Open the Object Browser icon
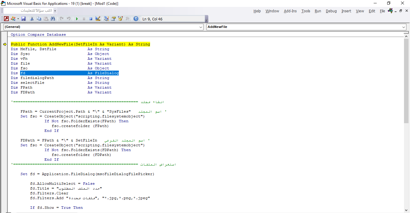The width and height of the screenshot is (410, 213). [120, 19]
